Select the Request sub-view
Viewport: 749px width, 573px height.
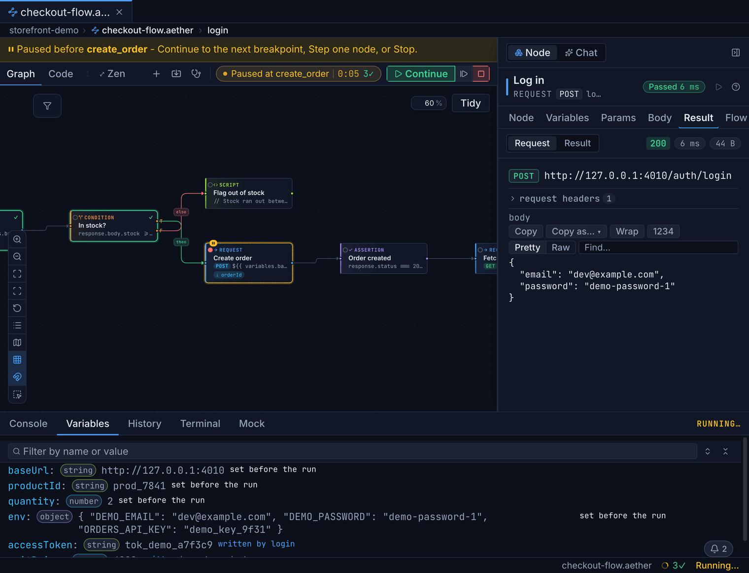tap(532, 143)
